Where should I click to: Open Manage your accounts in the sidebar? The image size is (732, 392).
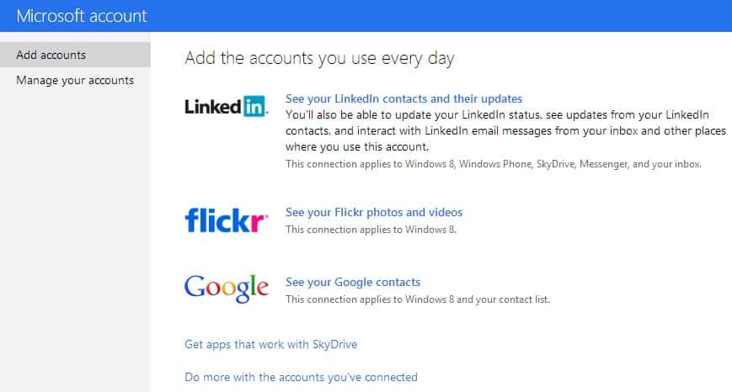[x=75, y=81]
